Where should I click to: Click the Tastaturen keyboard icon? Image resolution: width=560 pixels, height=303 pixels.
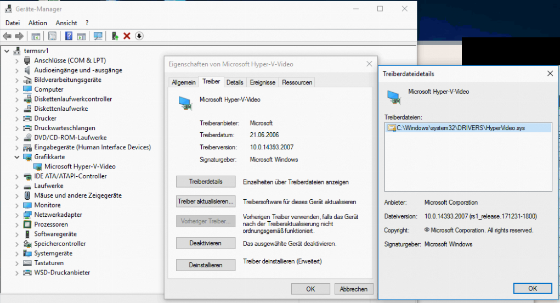(27, 263)
